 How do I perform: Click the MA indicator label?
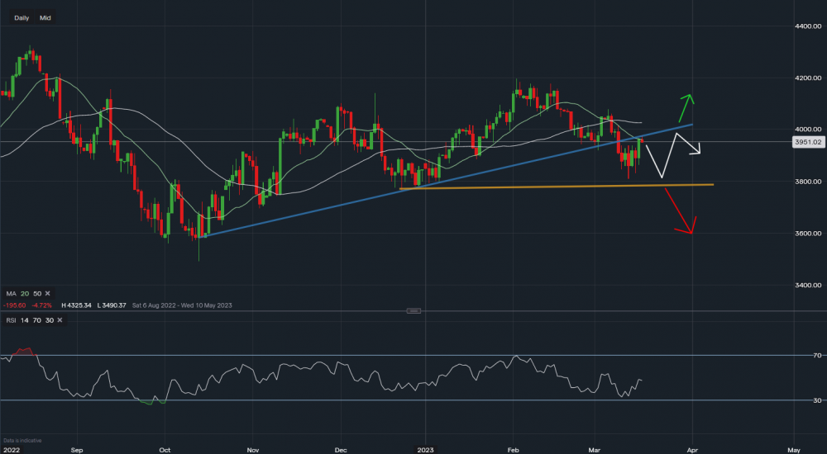coord(9,293)
